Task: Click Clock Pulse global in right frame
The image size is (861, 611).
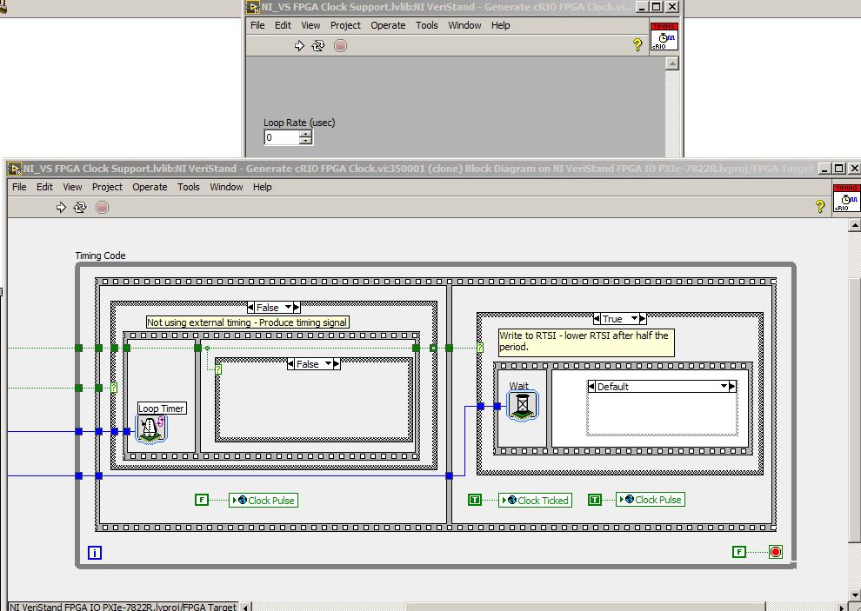Action: coord(651,500)
